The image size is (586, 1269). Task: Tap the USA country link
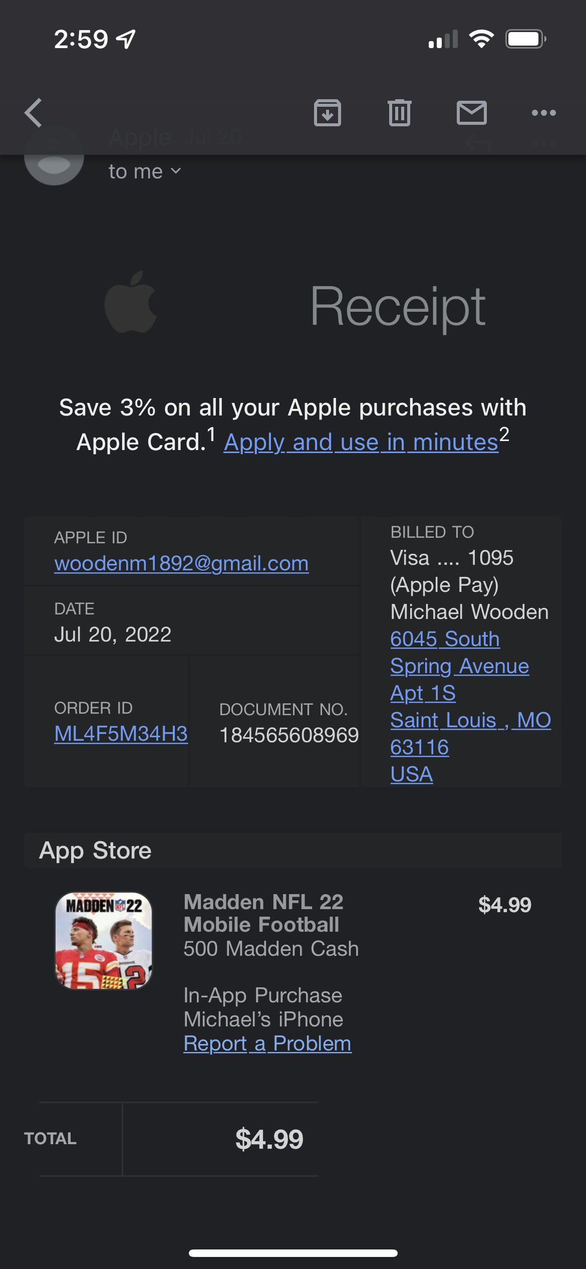(x=411, y=775)
